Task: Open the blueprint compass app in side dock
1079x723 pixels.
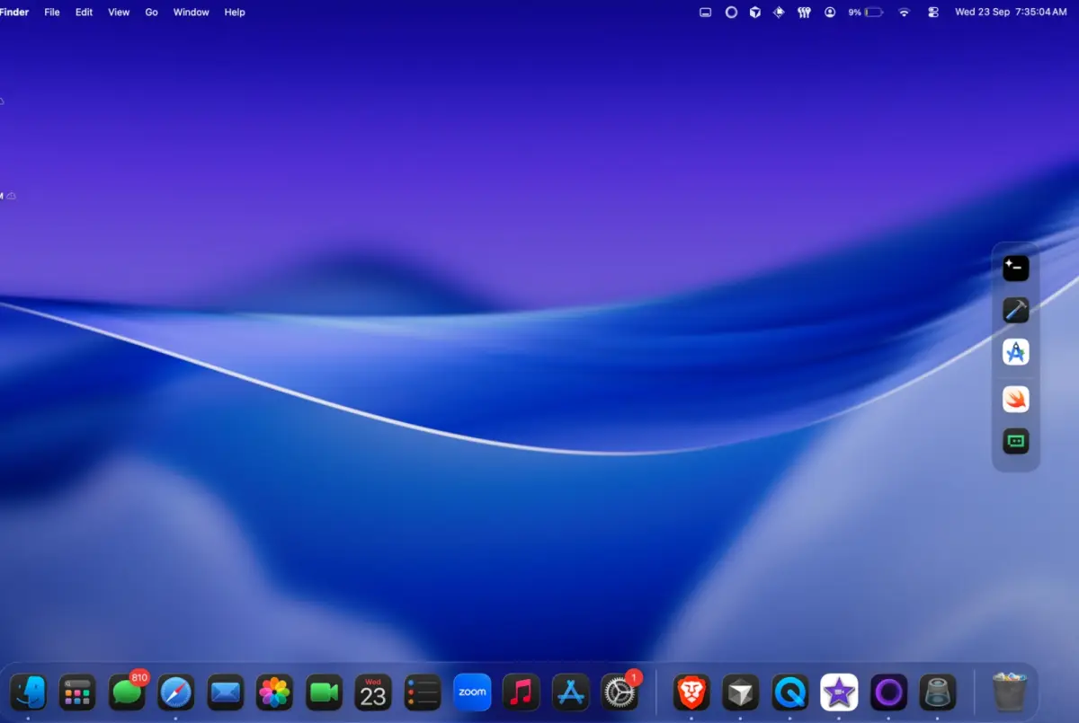Action: click(x=1016, y=352)
